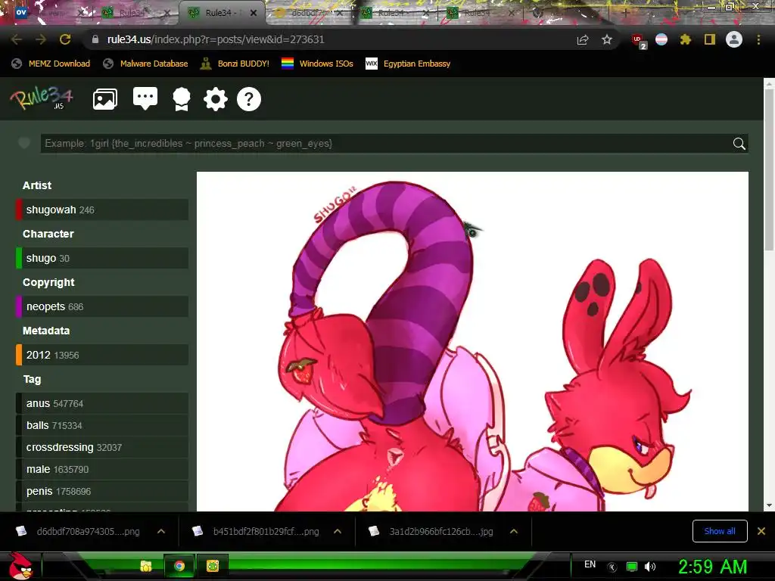Click the page scrollbar up arrow
This screenshot has height=581, width=775.
tap(769, 84)
